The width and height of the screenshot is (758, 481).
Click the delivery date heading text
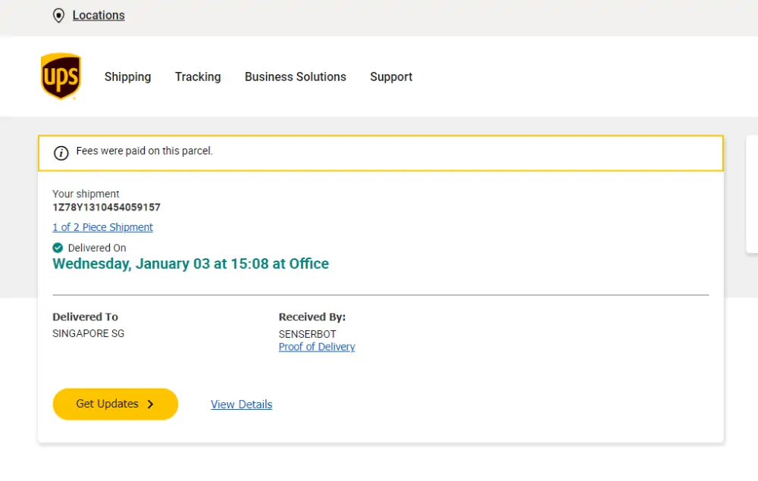coord(190,264)
